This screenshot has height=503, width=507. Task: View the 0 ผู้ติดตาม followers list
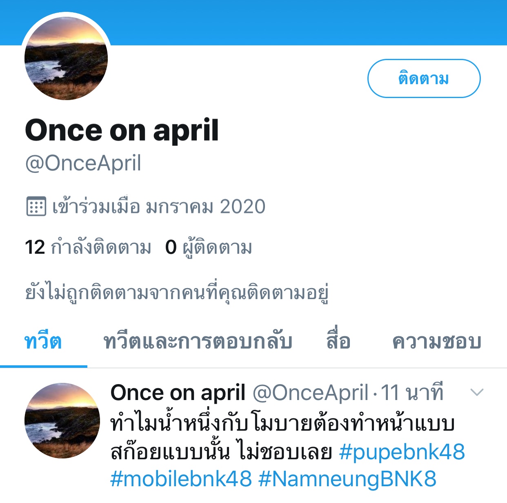coord(209,248)
